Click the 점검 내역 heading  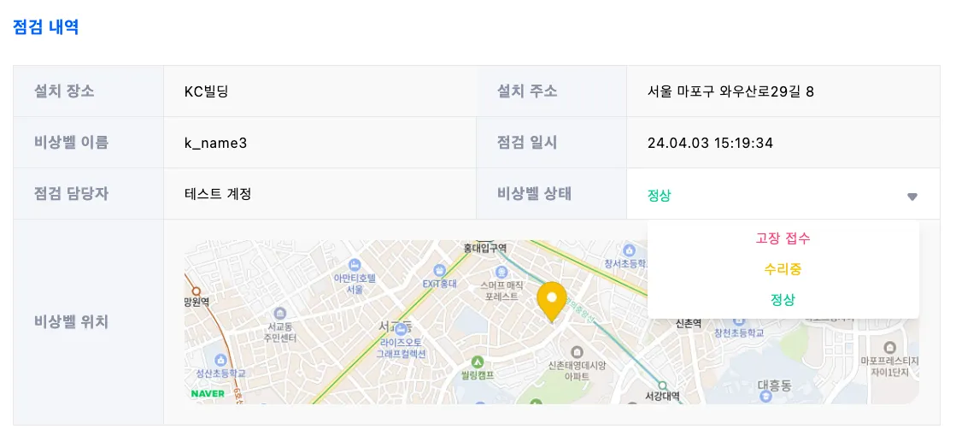click(x=46, y=26)
